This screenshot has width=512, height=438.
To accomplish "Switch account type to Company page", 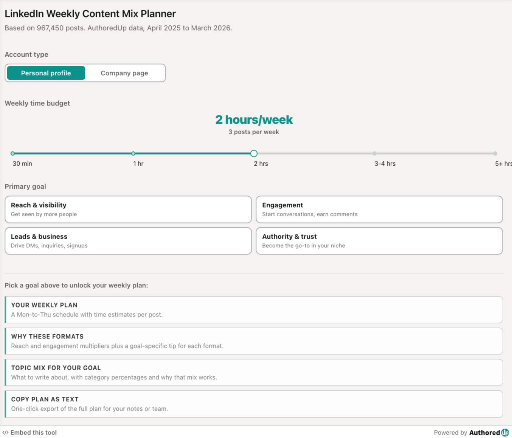I will [124, 73].
